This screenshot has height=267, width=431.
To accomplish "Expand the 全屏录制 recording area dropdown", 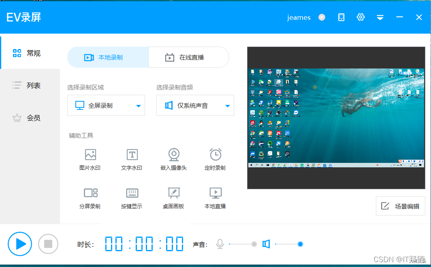I will [x=106, y=106].
